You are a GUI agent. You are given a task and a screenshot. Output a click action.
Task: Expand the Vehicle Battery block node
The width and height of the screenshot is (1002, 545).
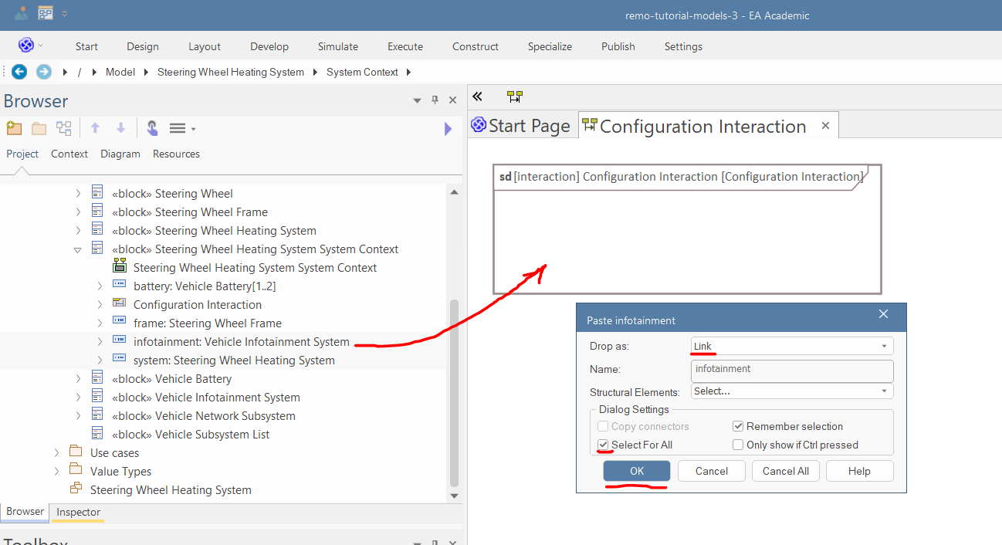pyautogui.click(x=78, y=379)
